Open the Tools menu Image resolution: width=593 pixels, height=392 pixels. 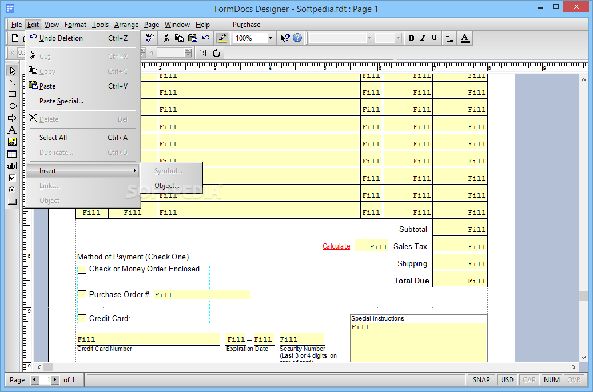pos(100,25)
